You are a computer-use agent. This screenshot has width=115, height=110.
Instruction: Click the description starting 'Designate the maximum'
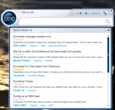tap(58, 57)
